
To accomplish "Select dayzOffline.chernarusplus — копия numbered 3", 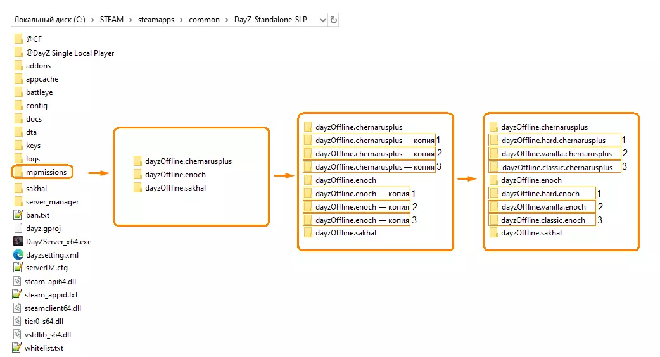I will (369, 167).
